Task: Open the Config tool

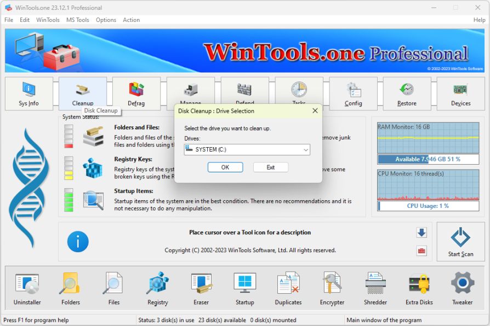Action: pos(353,94)
